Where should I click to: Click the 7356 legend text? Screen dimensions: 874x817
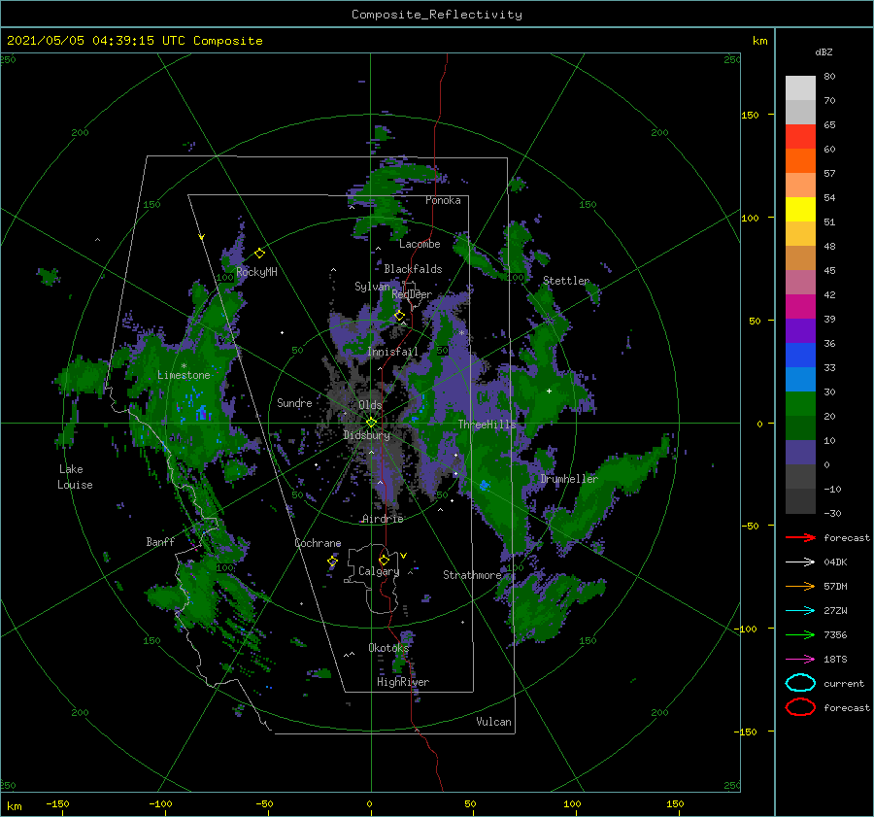835,634
